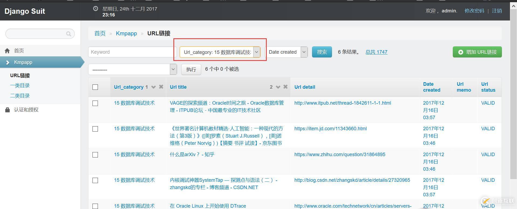The image size is (517, 209).
Task: Sort by the Url detail column header
Action: 305,87
